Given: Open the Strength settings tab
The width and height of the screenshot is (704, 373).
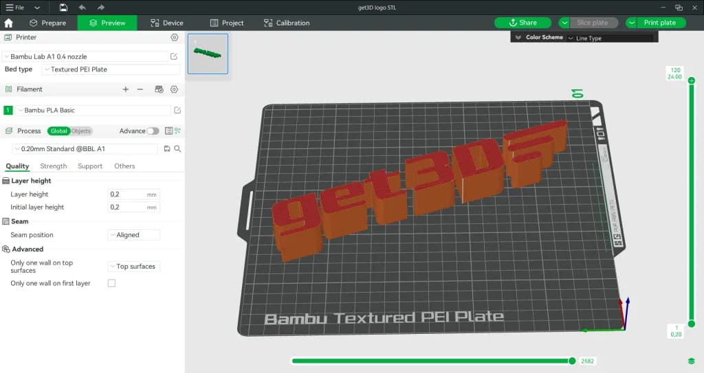Looking at the screenshot, I should [54, 166].
